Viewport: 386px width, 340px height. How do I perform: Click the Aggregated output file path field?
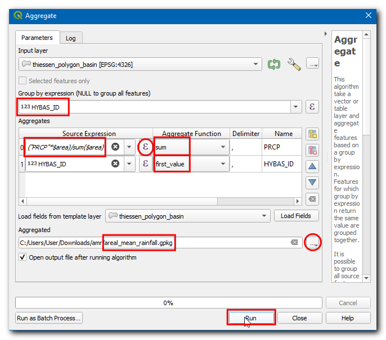[x=152, y=242]
